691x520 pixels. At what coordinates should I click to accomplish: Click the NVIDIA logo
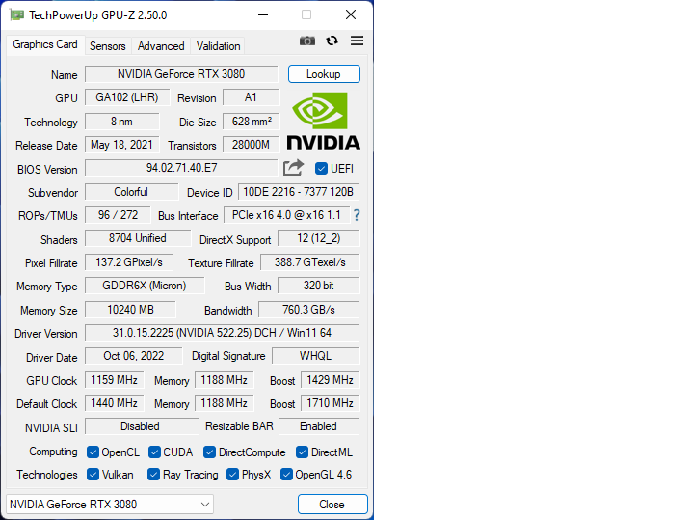[x=324, y=121]
